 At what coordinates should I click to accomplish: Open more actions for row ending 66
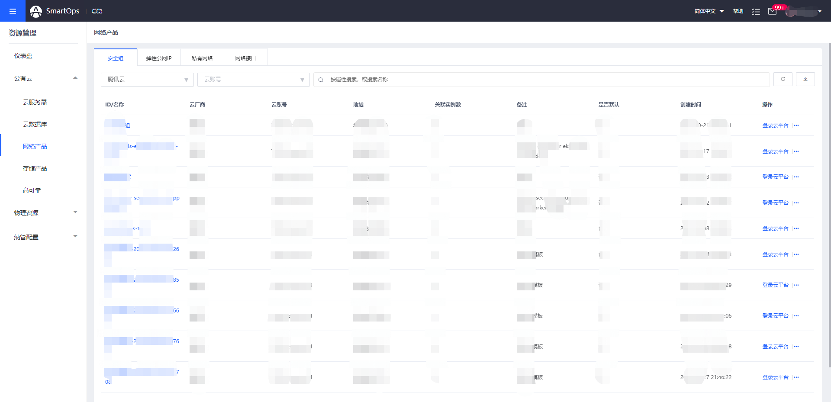[796, 316]
